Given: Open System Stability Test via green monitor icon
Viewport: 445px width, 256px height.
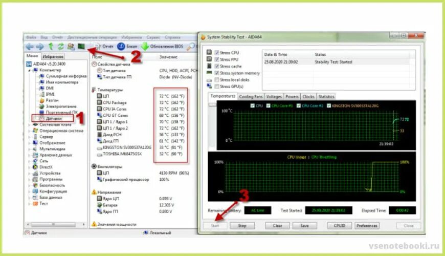Looking at the screenshot, I should [x=81, y=46].
